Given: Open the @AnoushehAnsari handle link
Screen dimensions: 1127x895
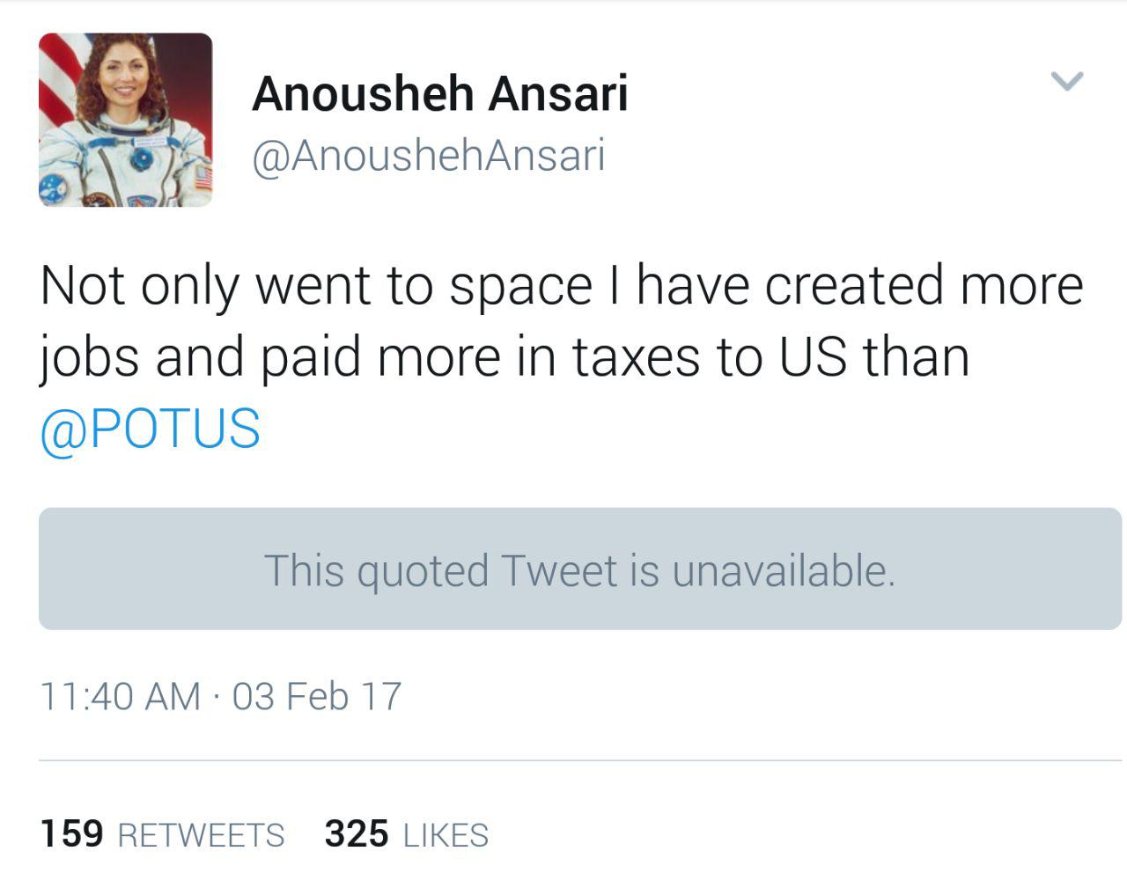Looking at the screenshot, I should point(429,156).
